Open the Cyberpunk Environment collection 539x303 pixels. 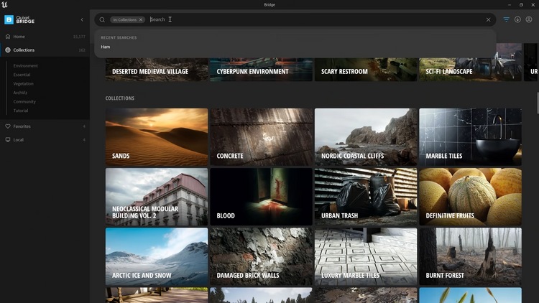[262, 70]
